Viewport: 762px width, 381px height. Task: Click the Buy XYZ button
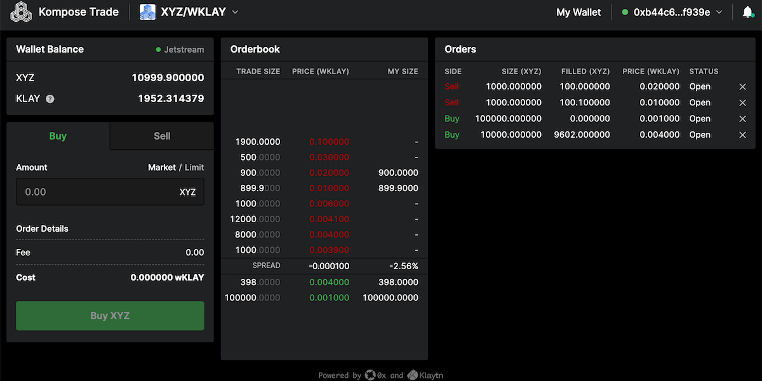[110, 316]
